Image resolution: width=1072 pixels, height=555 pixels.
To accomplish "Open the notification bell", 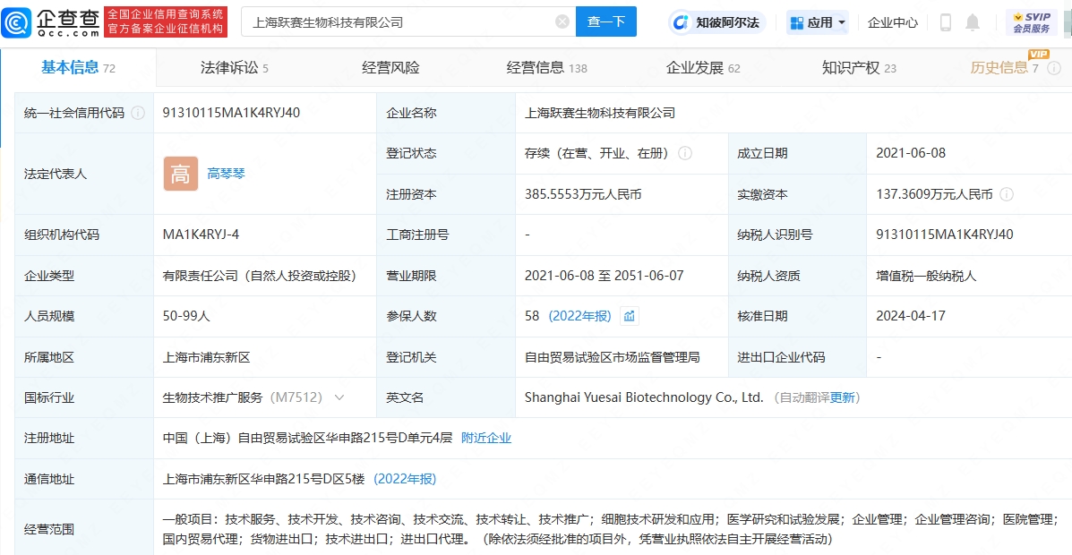I will pos(973,22).
